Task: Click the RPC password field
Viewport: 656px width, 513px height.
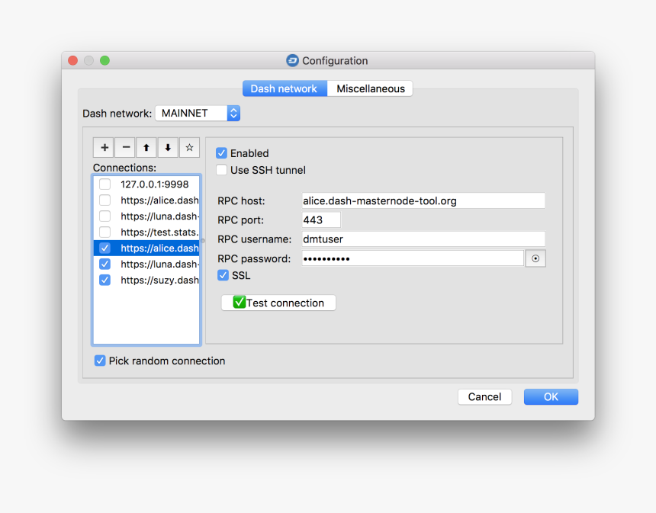Action: 413,258
